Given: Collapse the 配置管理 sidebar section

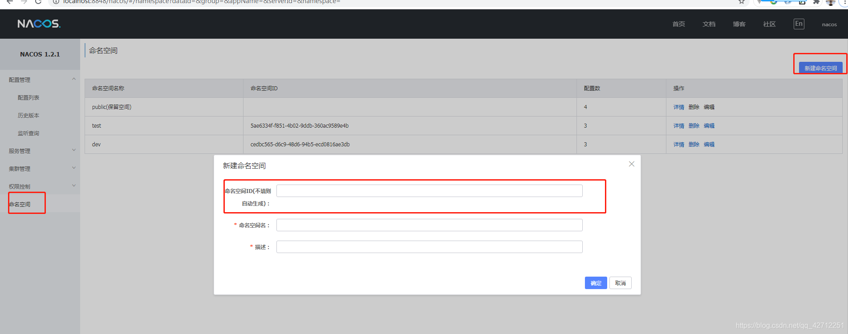Looking at the screenshot, I should (x=40, y=80).
